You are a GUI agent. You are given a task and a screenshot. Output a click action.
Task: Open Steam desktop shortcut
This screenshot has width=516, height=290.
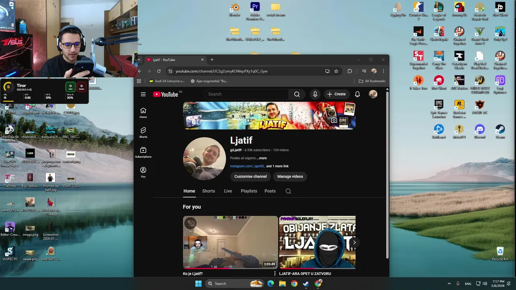500,131
